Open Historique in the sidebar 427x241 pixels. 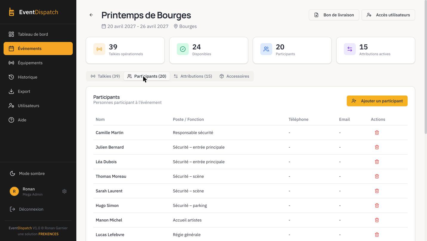tap(38, 77)
